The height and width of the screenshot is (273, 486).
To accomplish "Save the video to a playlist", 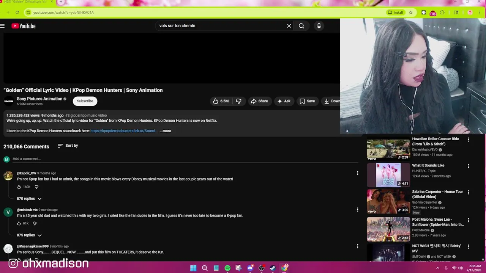I will click(307, 101).
